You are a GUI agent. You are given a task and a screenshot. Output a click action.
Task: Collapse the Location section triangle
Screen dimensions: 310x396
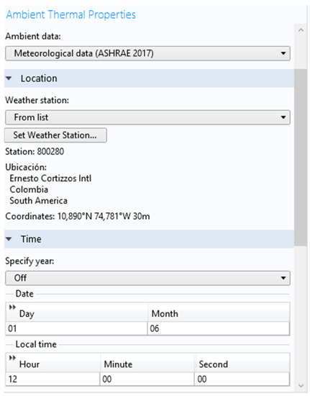(x=9, y=78)
